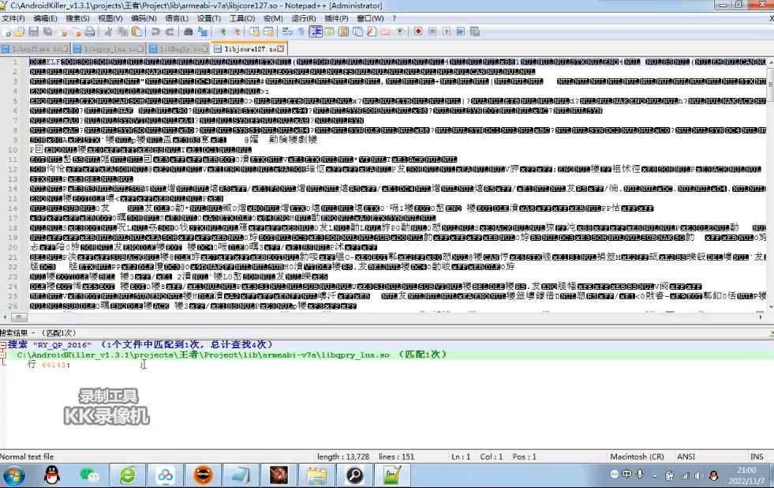This screenshot has height=488, width=774.
Task: Start macro recording with red record icon
Action: 418,32
